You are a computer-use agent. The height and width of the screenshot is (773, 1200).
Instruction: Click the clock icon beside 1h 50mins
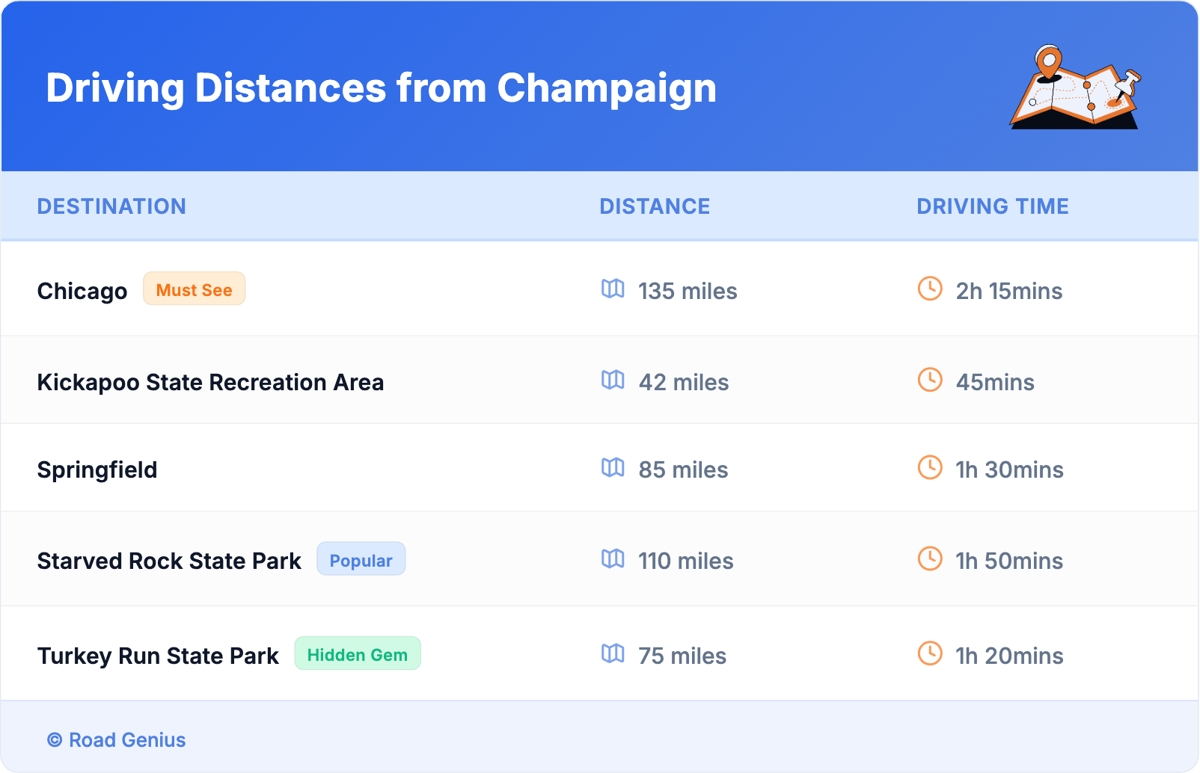(x=930, y=558)
